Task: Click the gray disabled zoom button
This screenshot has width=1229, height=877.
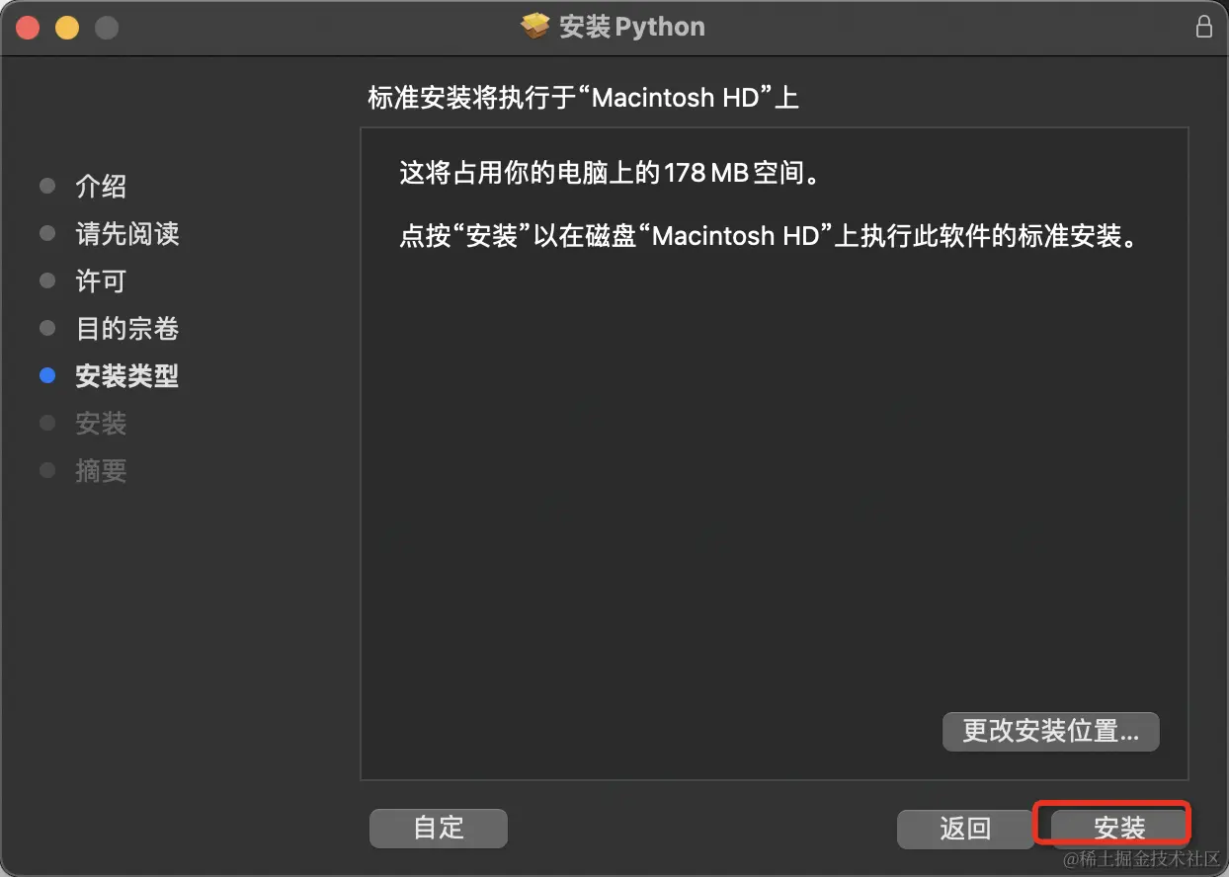Action: (x=107, y=28)
